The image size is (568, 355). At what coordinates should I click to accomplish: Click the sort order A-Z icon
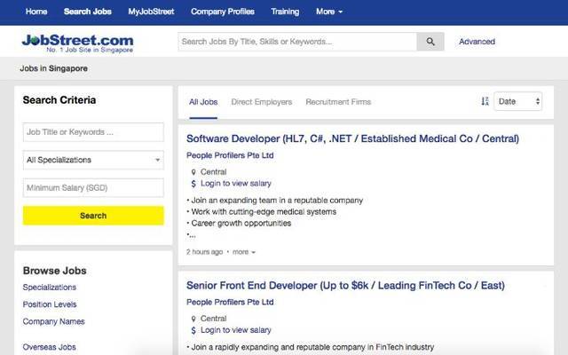(x=485, y=102)
